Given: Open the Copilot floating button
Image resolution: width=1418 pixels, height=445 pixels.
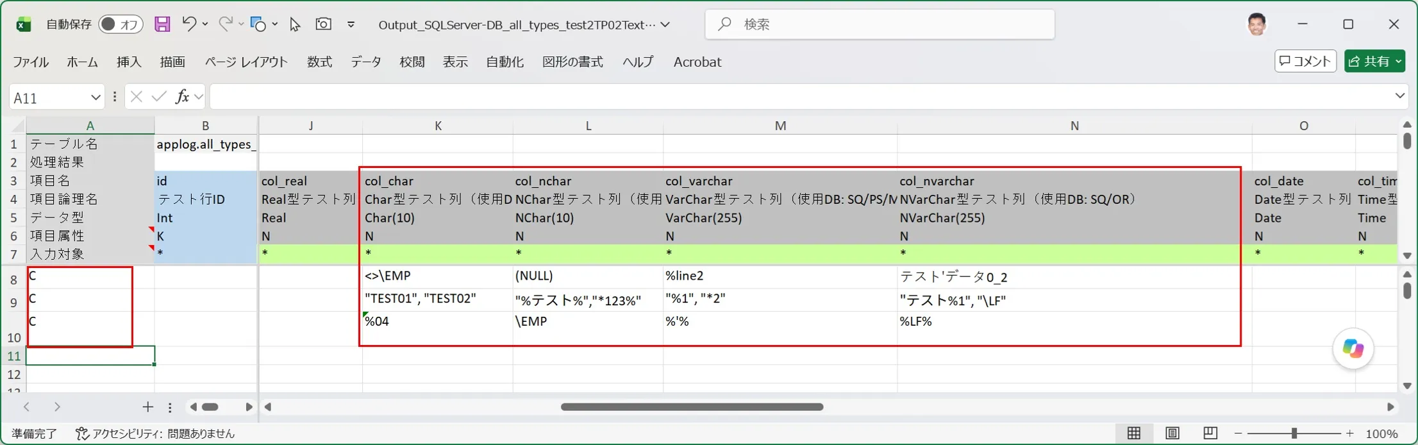Looking at the screenshot, I should (1353, 349).
